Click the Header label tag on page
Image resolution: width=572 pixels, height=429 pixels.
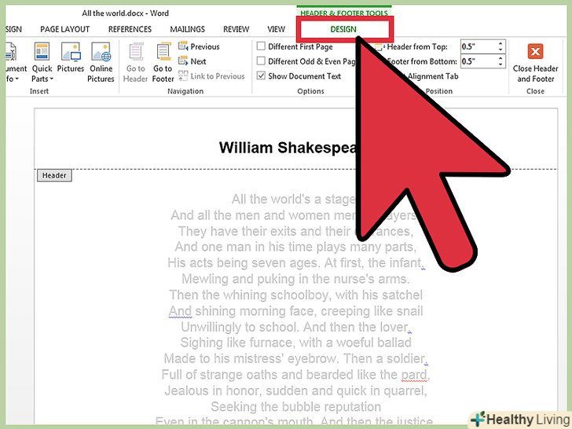pyautogui.click(x=54, y=175)
